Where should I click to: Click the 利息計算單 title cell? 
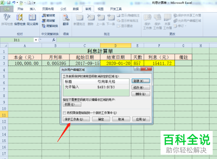pos(100,51)
